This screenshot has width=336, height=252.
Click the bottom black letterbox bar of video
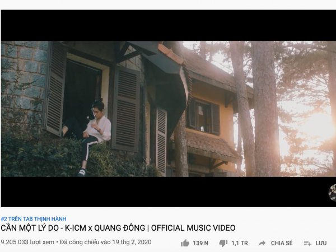coord(169,192)
